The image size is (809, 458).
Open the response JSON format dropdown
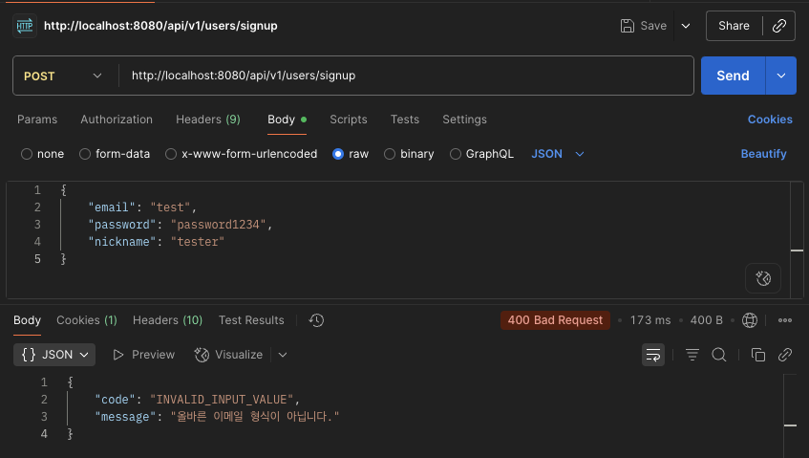point(54,355)
